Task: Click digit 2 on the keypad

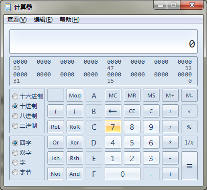Action: (132, 158)
